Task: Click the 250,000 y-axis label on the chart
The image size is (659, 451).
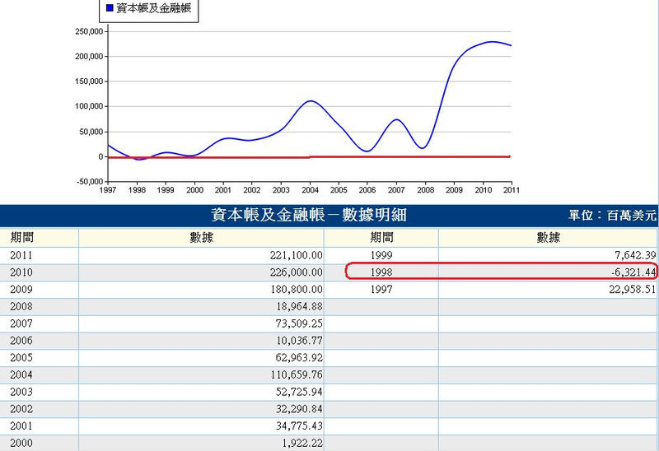Action: pyautogui.click(x=89, y=31)
